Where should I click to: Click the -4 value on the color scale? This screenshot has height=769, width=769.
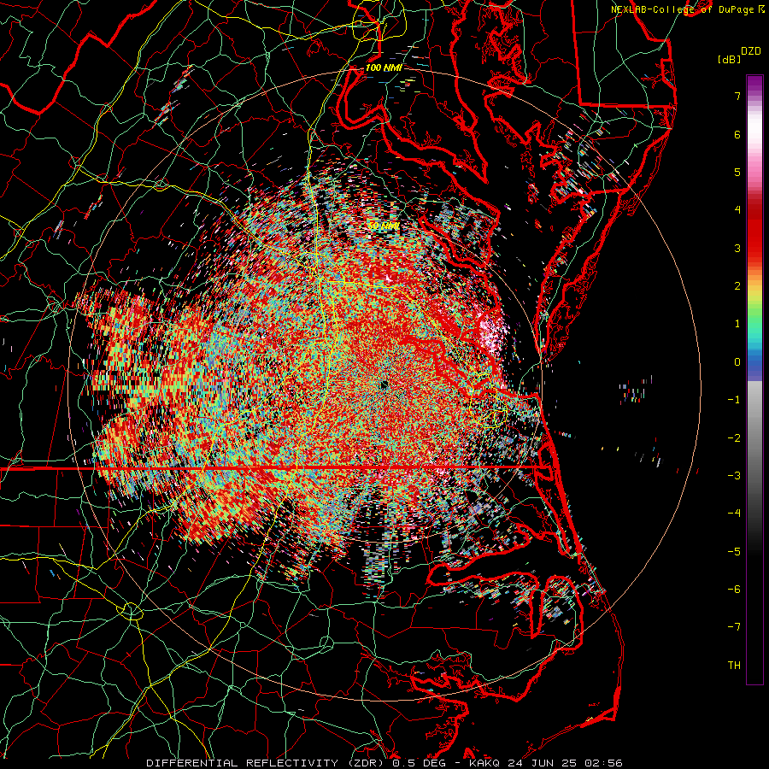point(734,514)
